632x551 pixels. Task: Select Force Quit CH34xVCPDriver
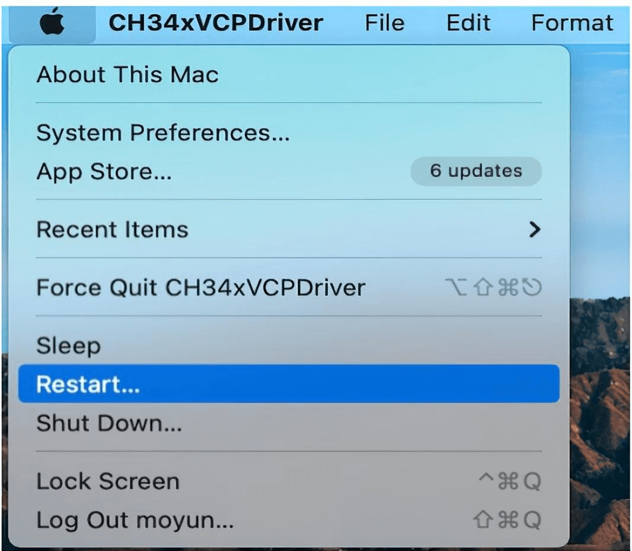[x=201, y=288]
